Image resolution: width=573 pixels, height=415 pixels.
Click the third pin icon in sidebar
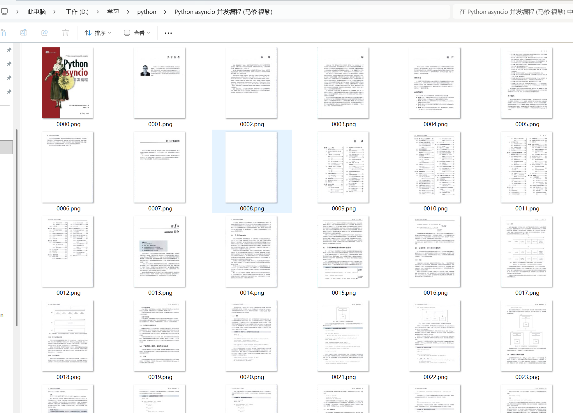tap(9, 78)
